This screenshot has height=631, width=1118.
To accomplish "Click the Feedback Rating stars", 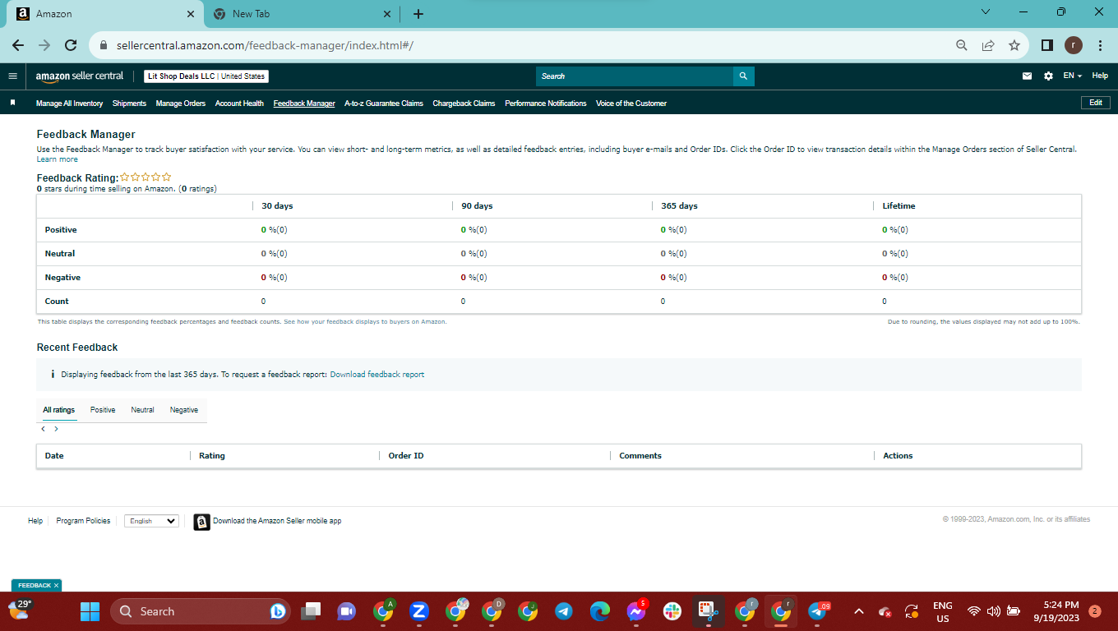I will [146, 177].
